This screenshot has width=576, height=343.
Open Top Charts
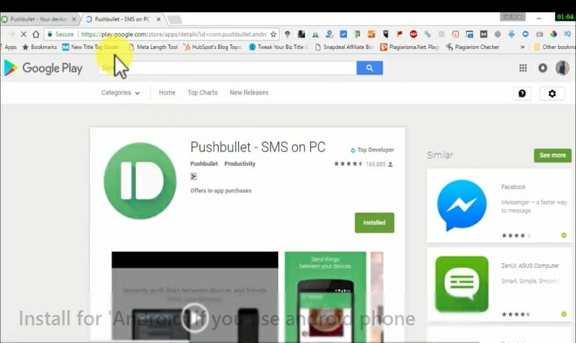203,93
